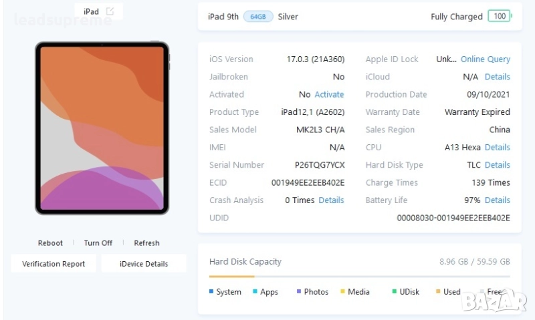Click A13 Hexa CPU value
This screenshot has width=535, height=320.
(462, 147)
